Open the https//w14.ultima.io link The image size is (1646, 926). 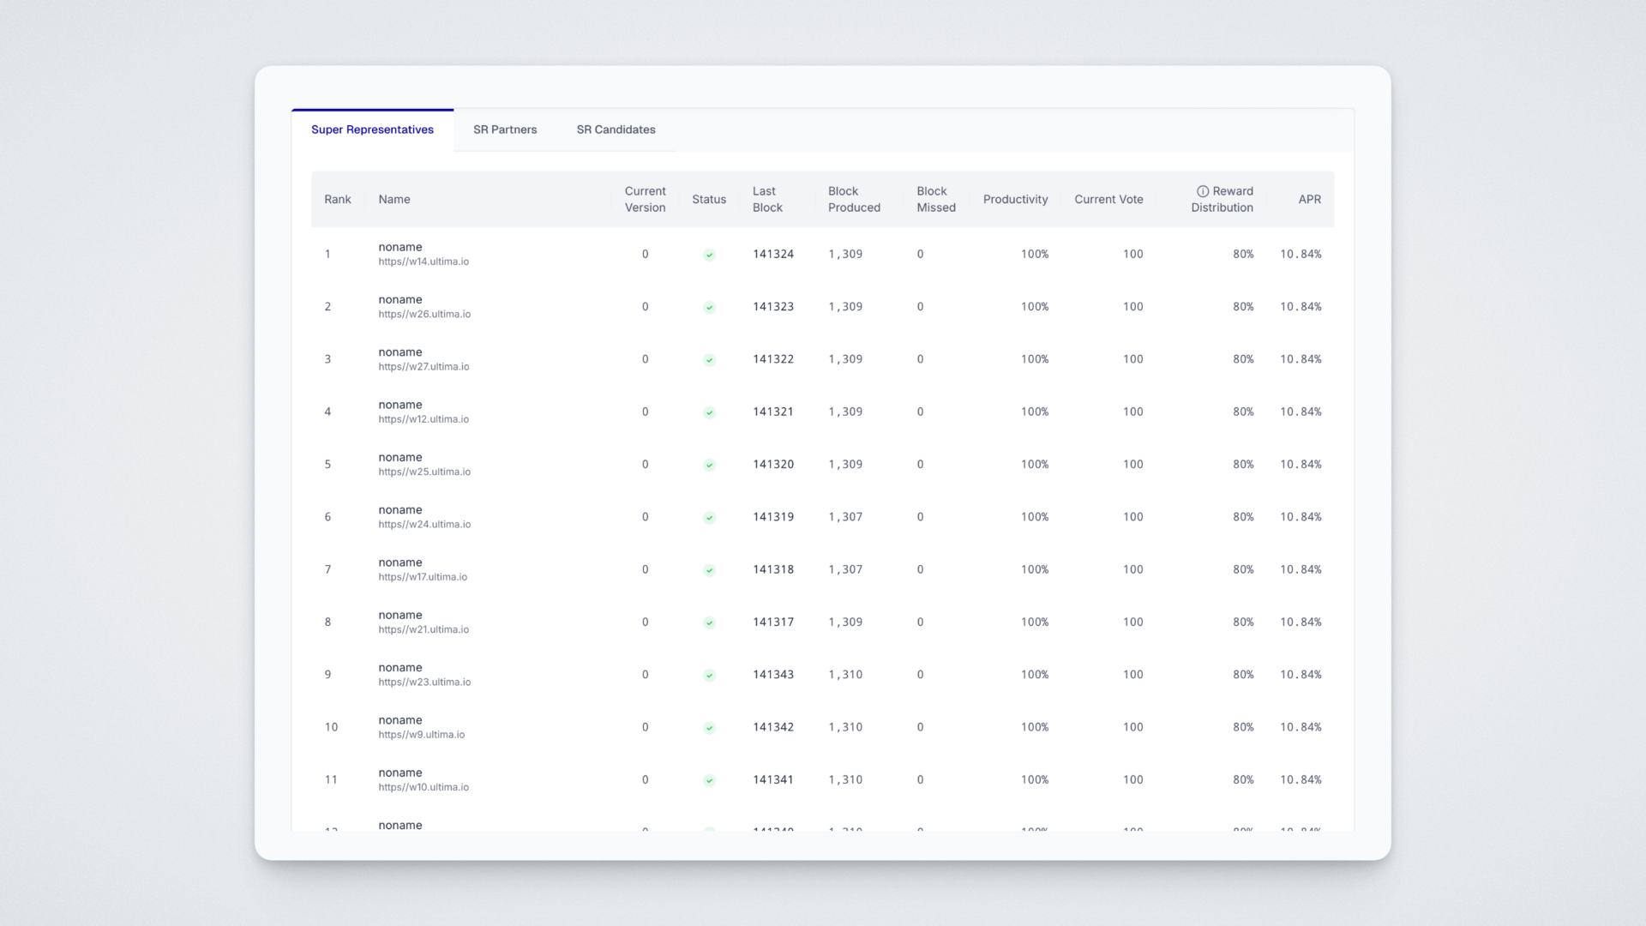(x=424, y=262)
